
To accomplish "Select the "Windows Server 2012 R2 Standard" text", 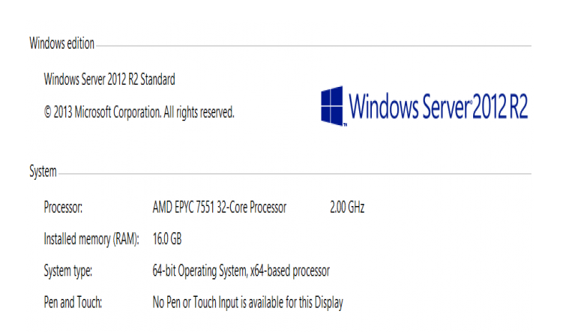I will point(109,79).
